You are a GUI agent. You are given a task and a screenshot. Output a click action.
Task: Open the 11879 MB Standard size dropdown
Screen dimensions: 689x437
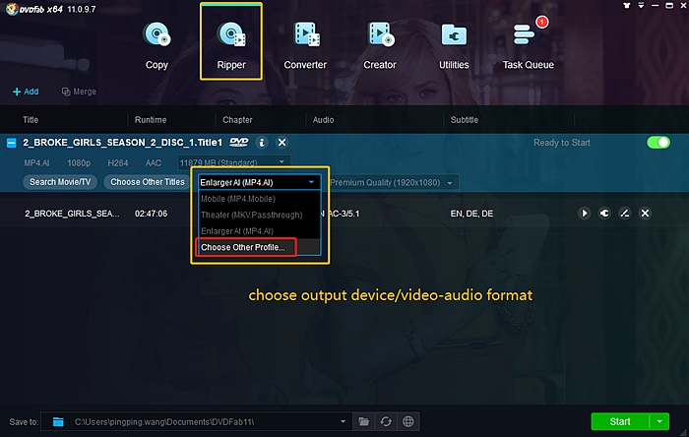pos(233,162)
